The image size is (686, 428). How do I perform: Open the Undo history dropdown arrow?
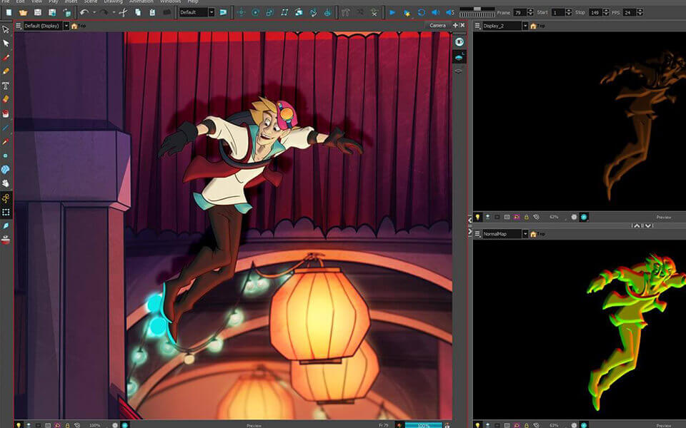94,13
